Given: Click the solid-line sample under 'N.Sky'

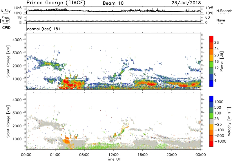Looking at the screenshot, I should (5, 14).
